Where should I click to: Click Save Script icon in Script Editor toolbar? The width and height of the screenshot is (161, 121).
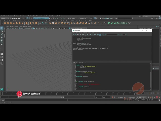[x=78, y=35]
